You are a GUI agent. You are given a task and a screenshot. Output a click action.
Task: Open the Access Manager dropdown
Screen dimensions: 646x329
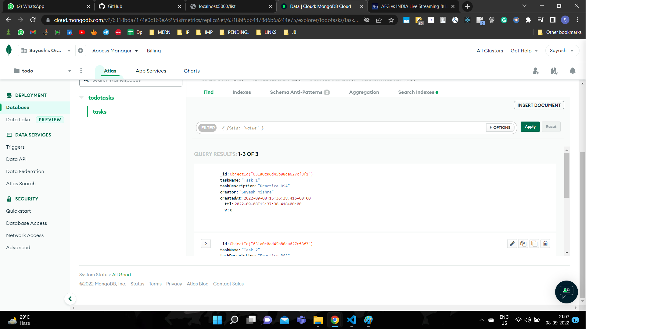[x=115, y=51]
